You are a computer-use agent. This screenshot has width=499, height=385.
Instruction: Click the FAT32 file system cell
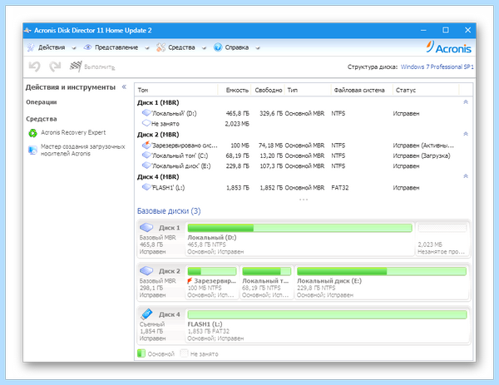click(340, 187)
